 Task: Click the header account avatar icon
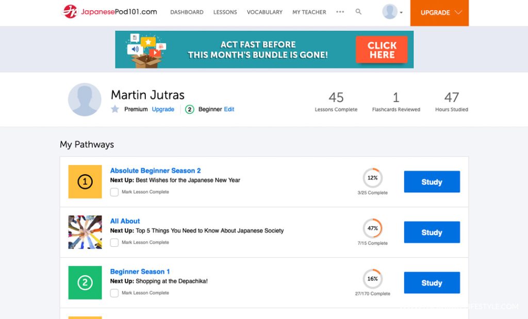pyautogui.click(x=390, y=12)
